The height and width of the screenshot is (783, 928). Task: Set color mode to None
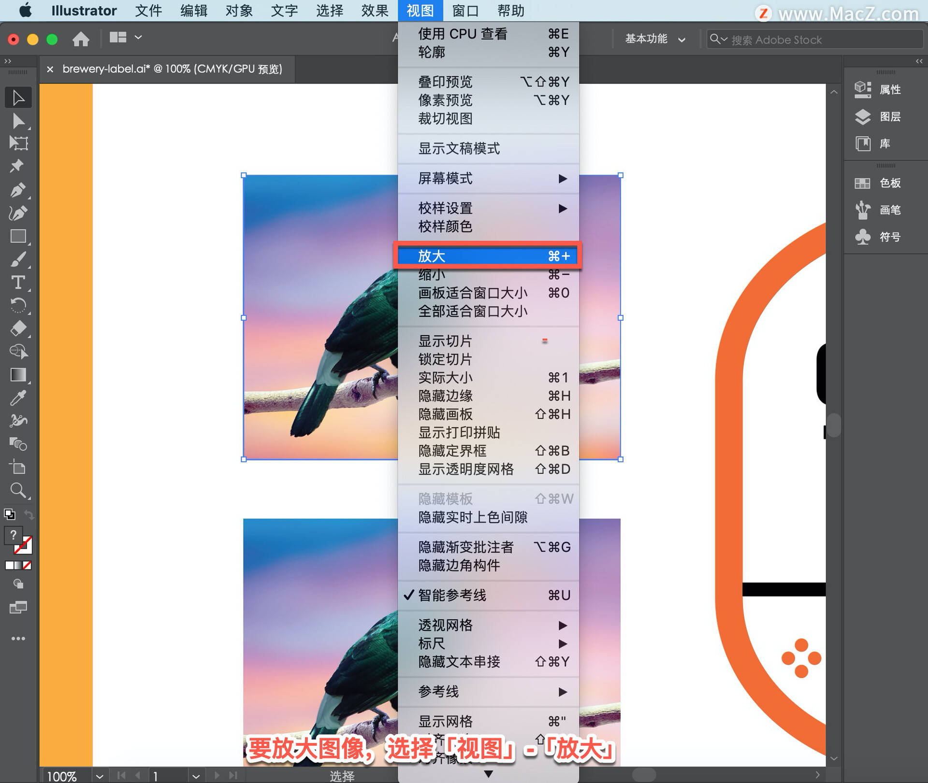pos(27,565)
